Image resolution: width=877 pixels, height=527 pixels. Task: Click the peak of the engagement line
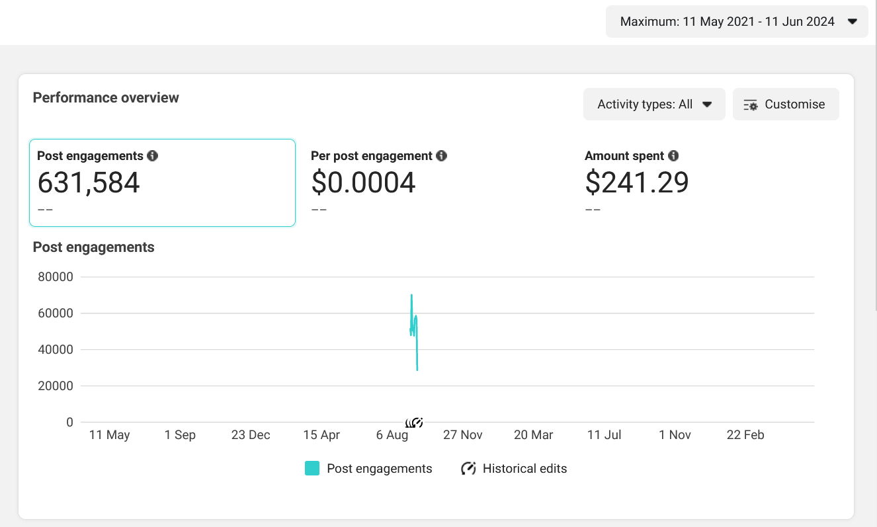[411, 295]
